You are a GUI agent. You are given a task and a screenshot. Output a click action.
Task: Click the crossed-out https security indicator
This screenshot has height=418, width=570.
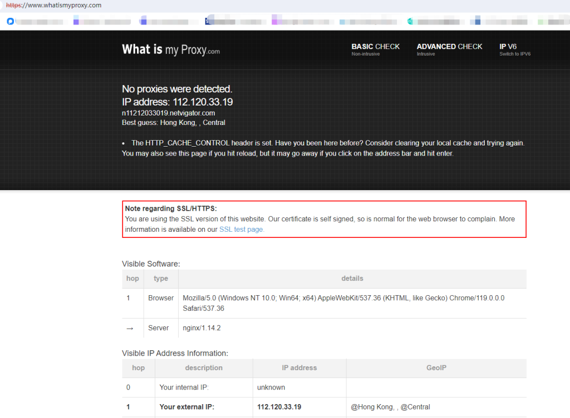pyautogui.click(x=14, y=5)
